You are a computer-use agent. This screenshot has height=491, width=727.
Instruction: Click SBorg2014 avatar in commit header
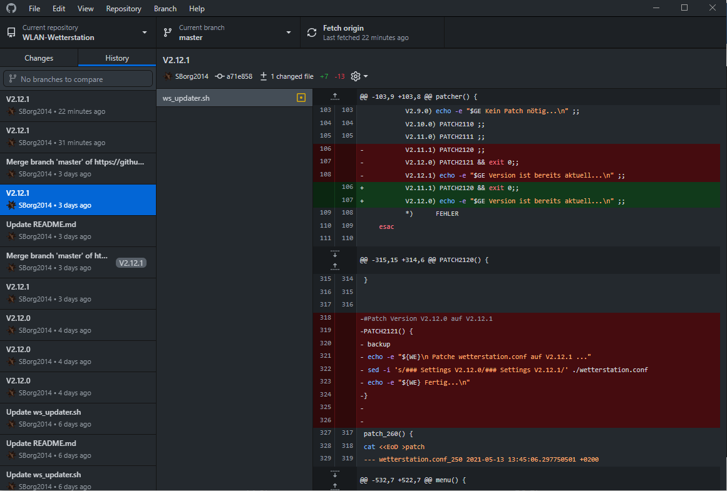pyautogui.click(x=168, y=76)
